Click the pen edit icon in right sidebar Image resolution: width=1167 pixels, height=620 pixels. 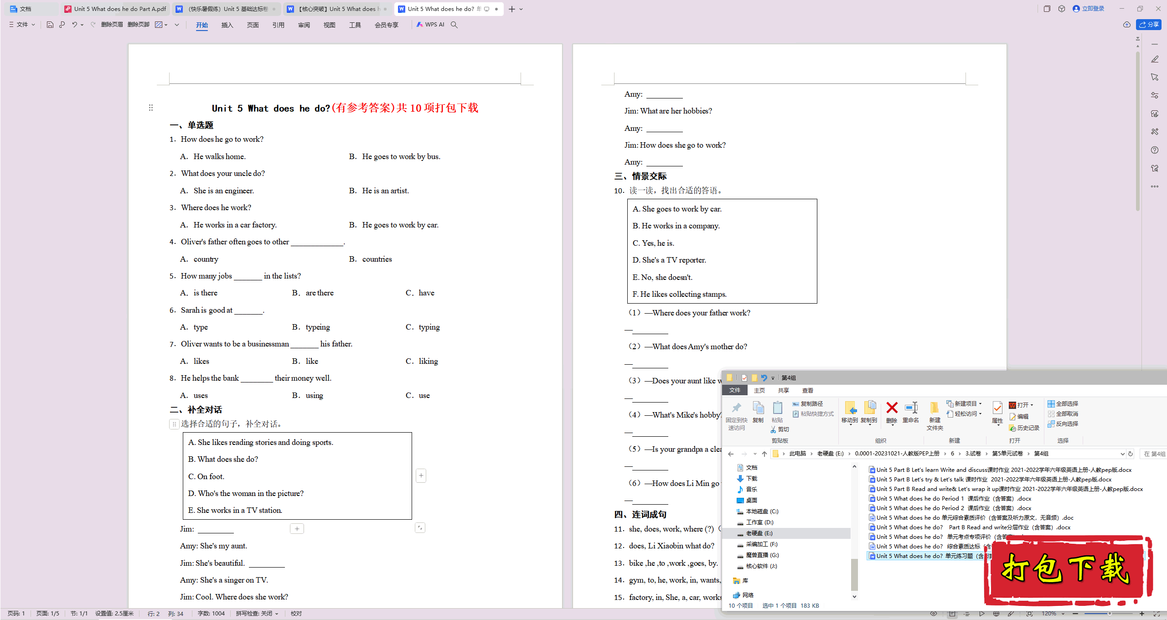[x=1155, y=59]
